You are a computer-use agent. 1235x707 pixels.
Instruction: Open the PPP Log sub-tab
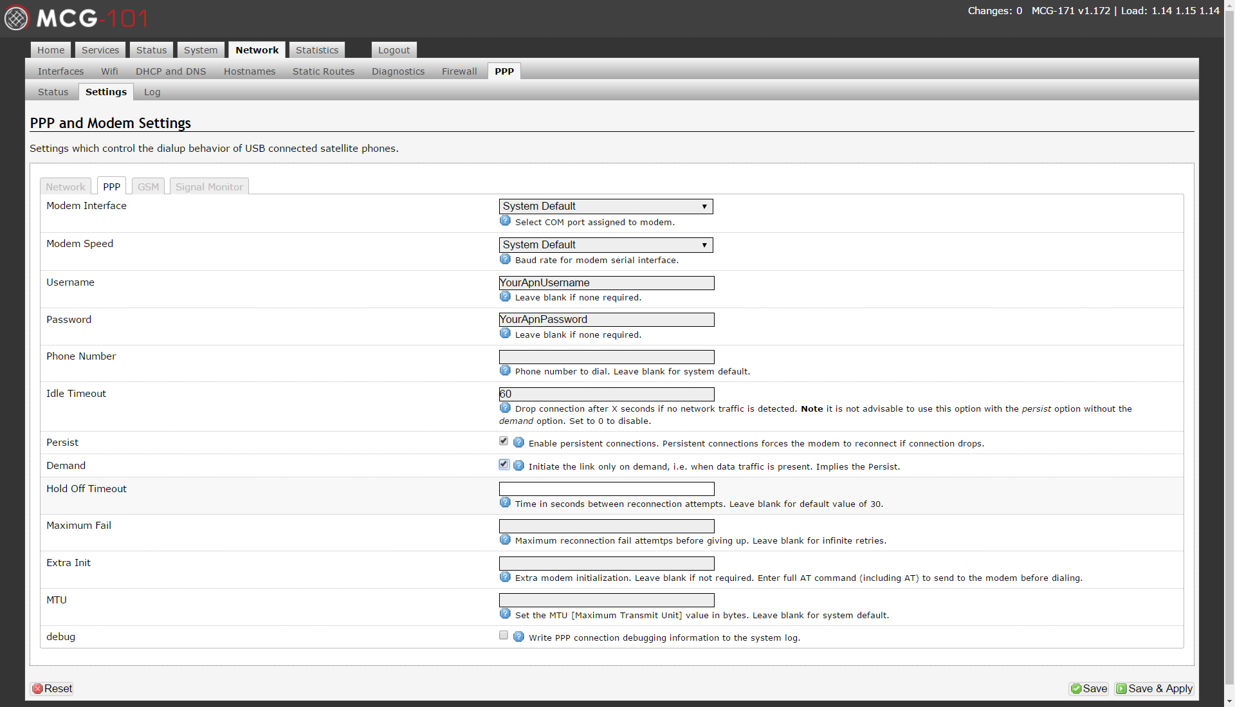[x=152, y=92]
